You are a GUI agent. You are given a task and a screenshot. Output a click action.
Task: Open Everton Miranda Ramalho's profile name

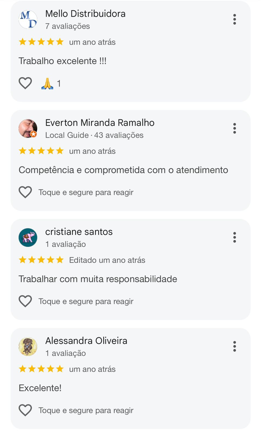[100, 123]
